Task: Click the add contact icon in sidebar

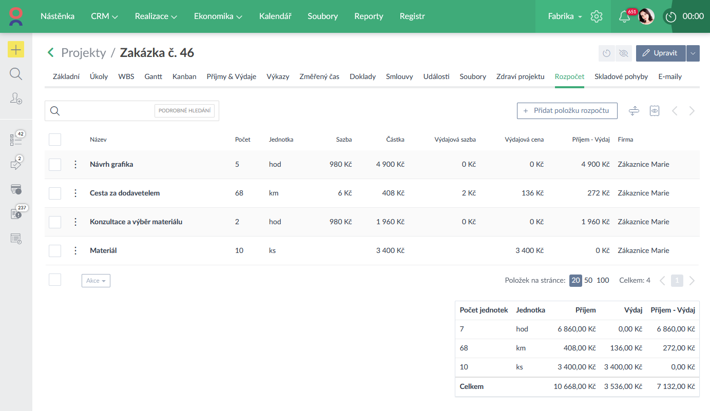Action: [16, 99]
